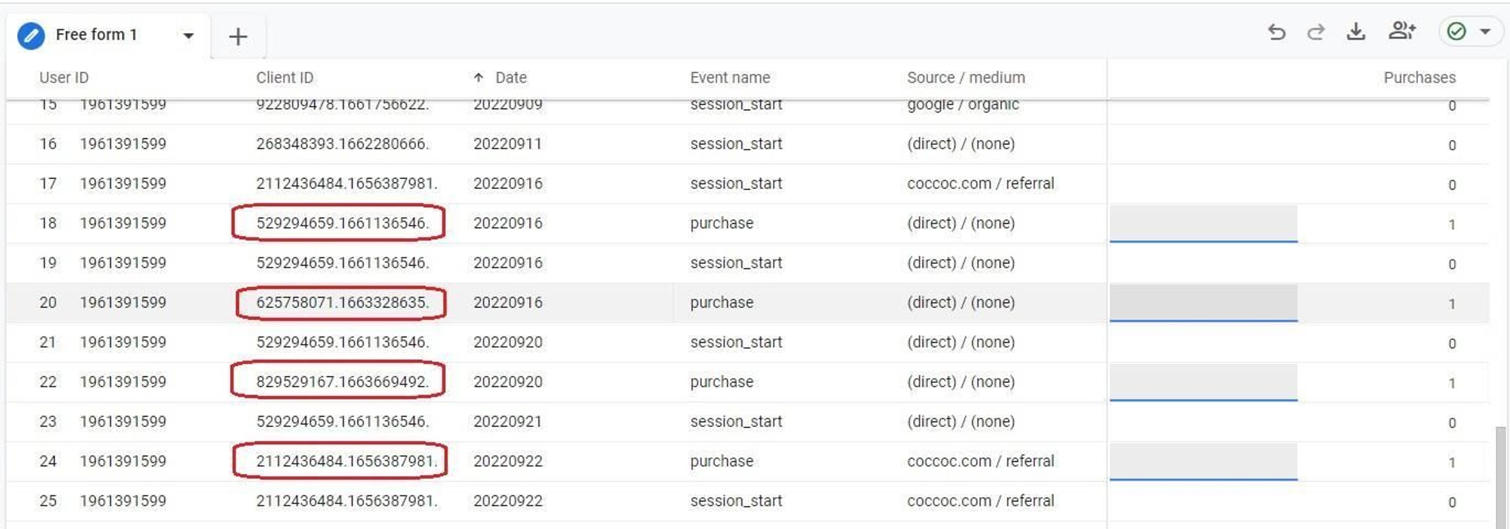Open the Free form 1 tab dropdown
Viewport: 1510px width, 529px height.
click(x=188, y=36)
